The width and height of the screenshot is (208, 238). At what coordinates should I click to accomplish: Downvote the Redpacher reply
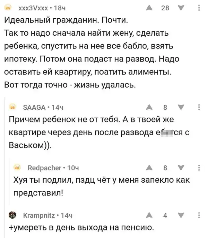(x=181, y=168)
